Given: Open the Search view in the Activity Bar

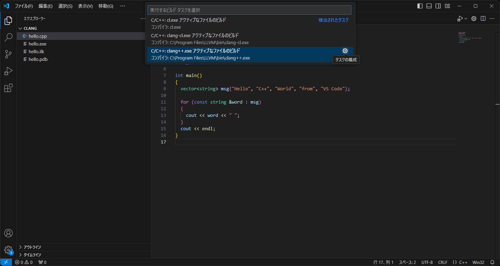Looking at the screenshot, I should [x=8, y=37].
